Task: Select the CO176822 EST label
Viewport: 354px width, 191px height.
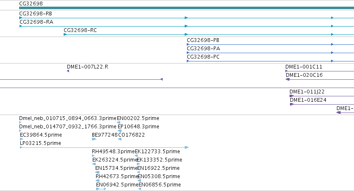Action: 131,135
